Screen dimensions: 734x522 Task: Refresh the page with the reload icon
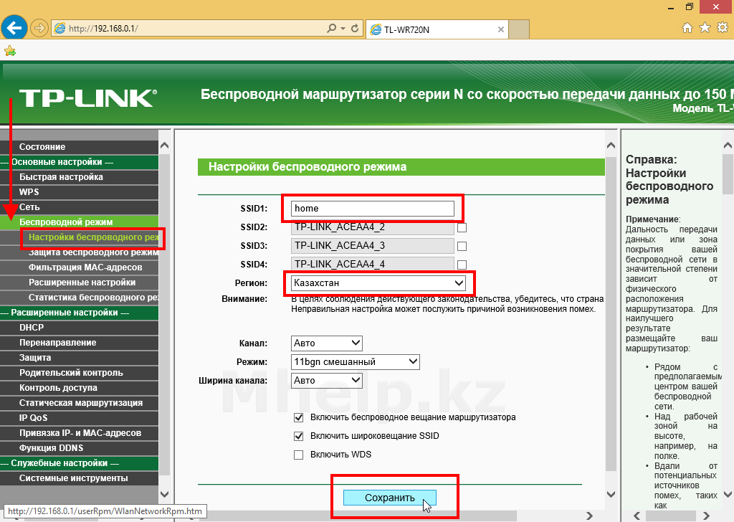tap(355, 28)
